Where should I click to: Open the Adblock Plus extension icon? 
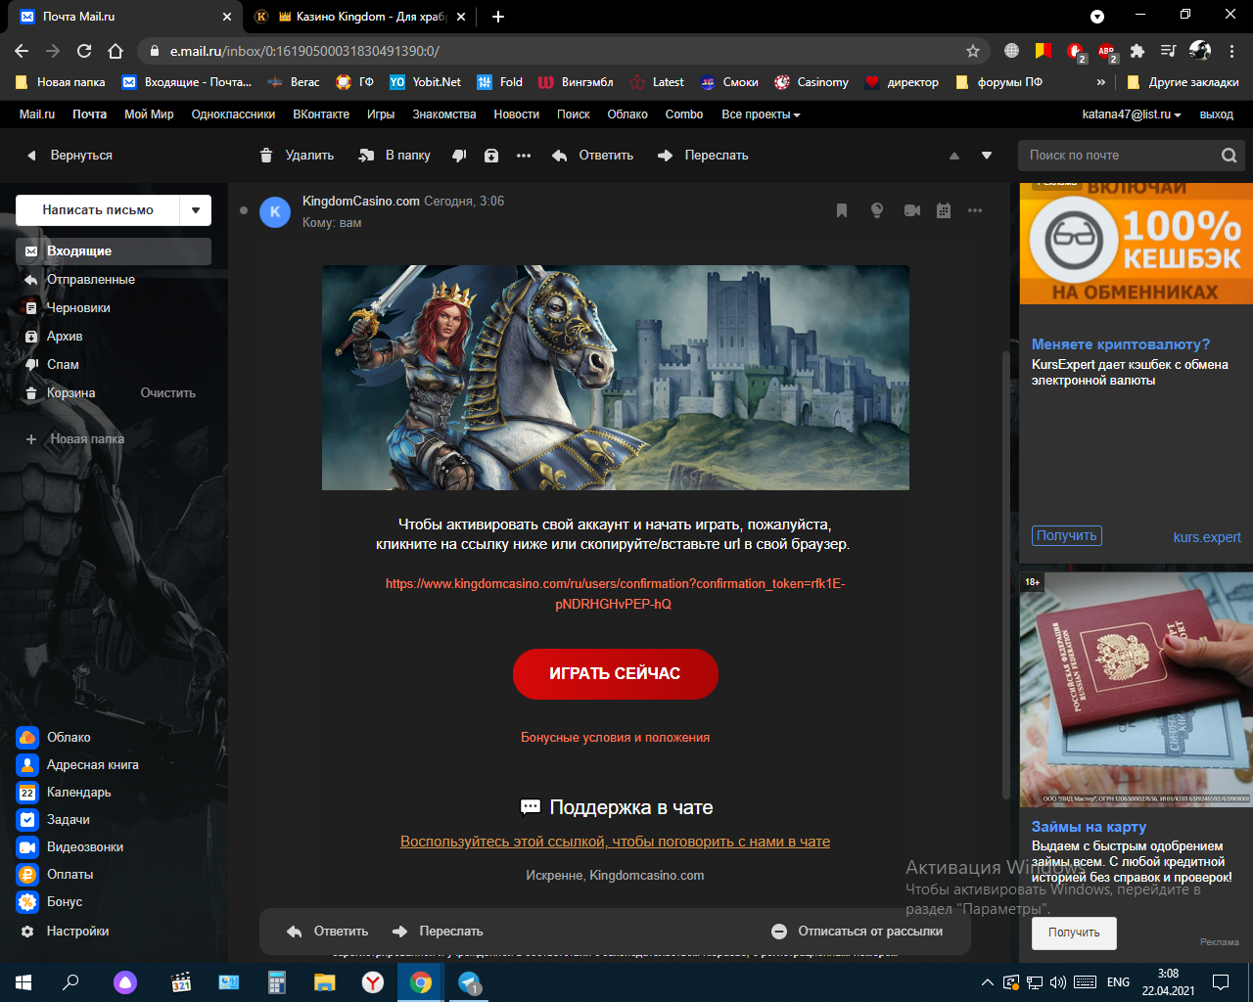(x=1106, y=51)
